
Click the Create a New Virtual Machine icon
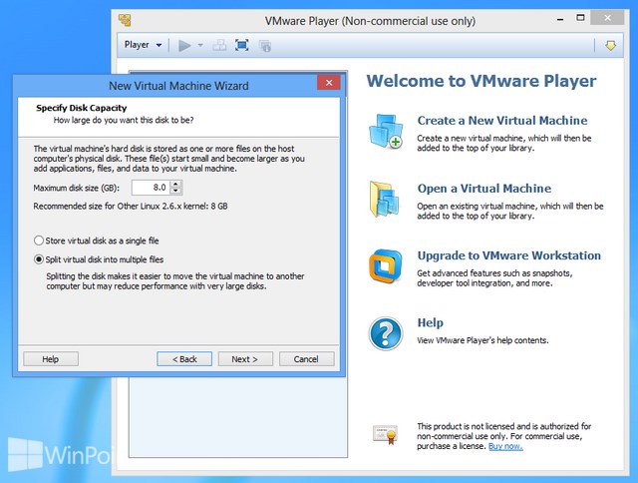tap(386, 132)
